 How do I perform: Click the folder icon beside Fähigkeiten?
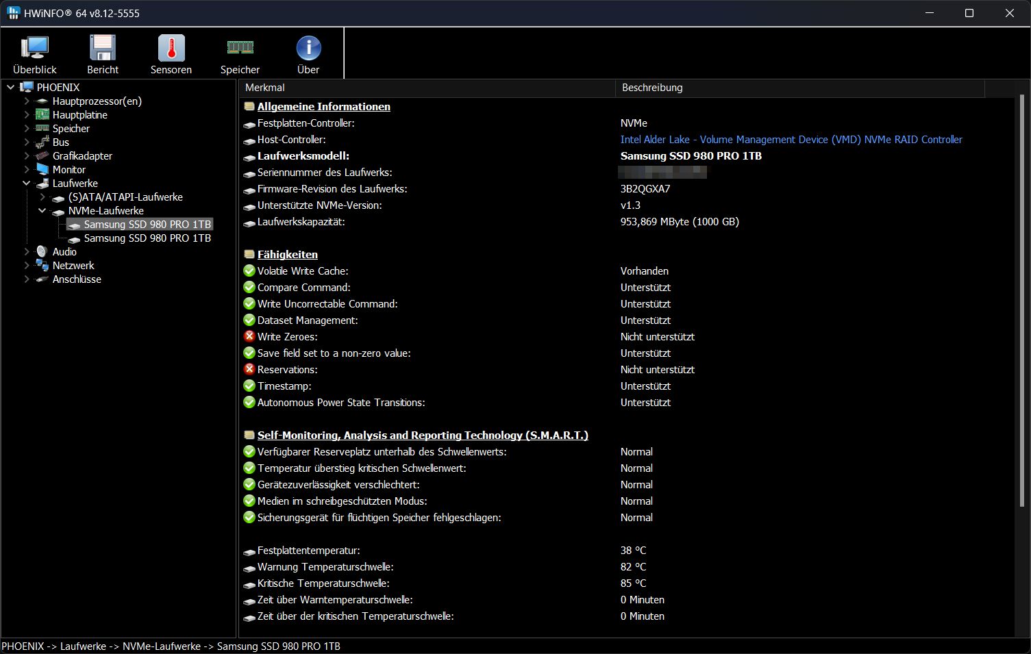coord(249,254)
